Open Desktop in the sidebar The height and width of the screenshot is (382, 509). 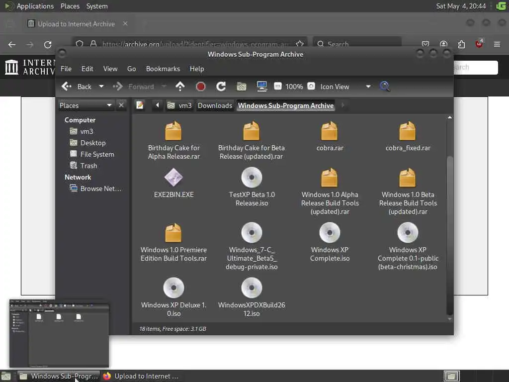[x=87, y=143]
